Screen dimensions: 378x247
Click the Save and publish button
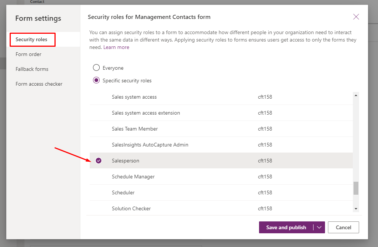click(x=286, y=227)
